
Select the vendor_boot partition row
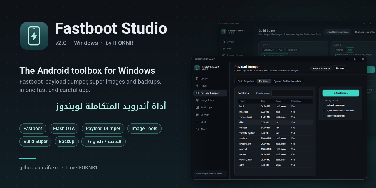coord(275,117)
